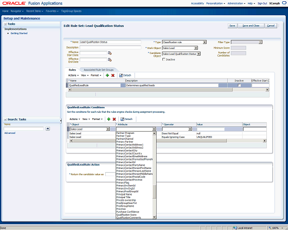Click the rule set Name input field
Screen dimensions: 288x230
click(110, 42)
